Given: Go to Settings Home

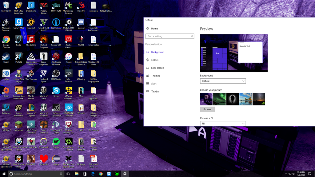Looking at the screenshot, I should pyautogui.click(x=154, y=29).
